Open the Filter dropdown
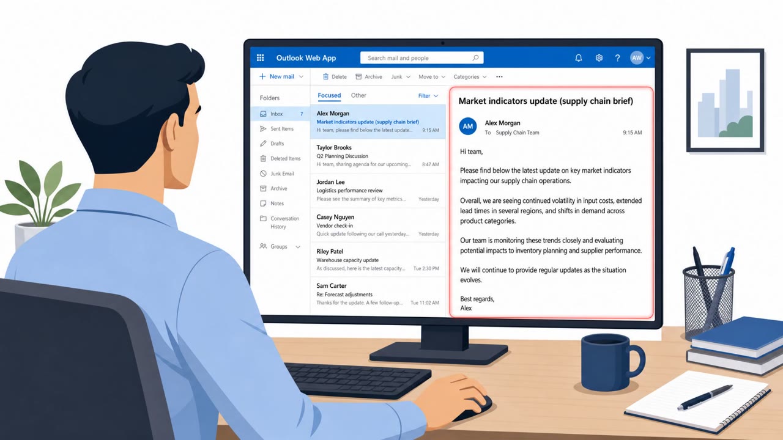 click(428, 96)
